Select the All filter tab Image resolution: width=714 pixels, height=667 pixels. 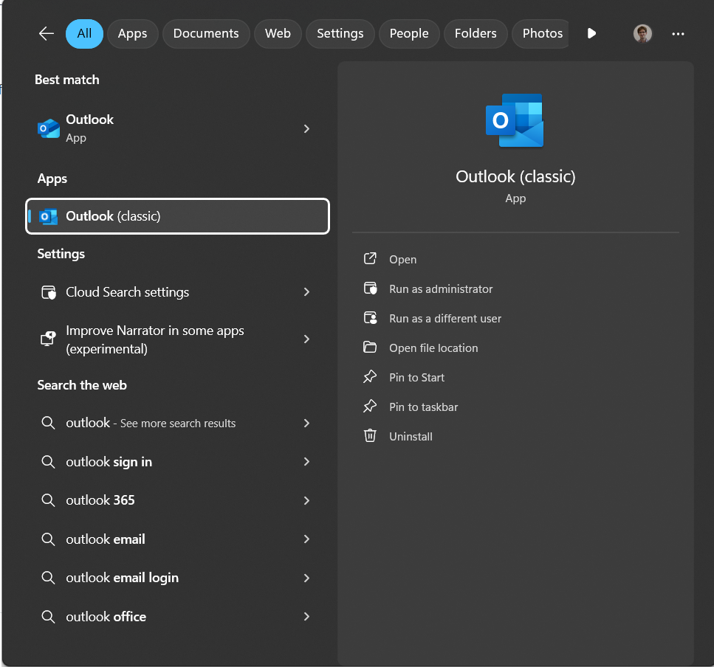(84, 34)
